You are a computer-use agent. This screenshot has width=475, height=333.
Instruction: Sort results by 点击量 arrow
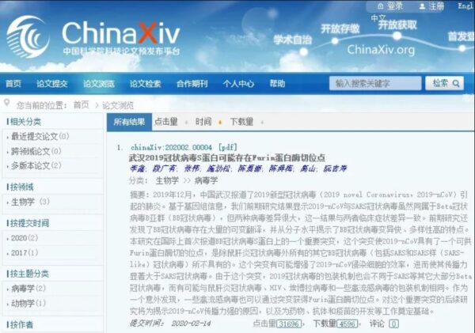point(186,123)
